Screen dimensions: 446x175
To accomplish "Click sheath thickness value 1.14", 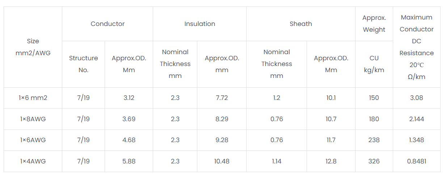I will point(277,161).
